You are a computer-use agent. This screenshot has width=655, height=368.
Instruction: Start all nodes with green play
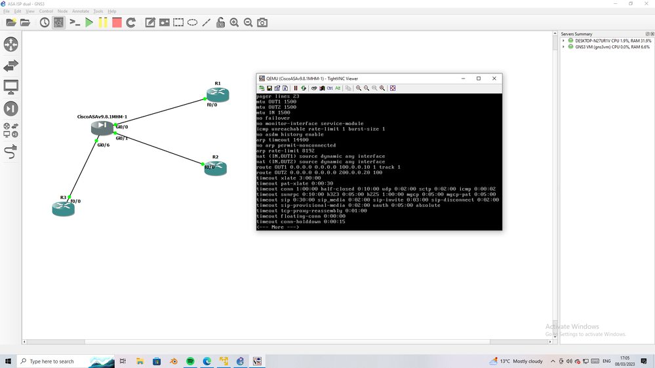coord(89,22)
